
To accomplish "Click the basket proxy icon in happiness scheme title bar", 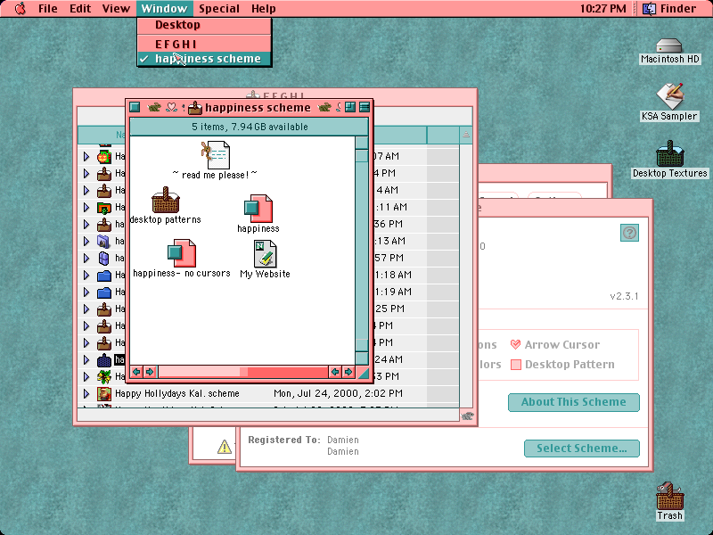I will [195, 107].
